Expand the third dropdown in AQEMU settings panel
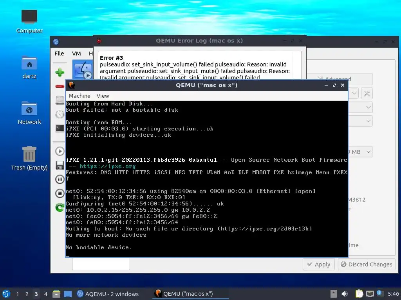 tap(368, 121)
